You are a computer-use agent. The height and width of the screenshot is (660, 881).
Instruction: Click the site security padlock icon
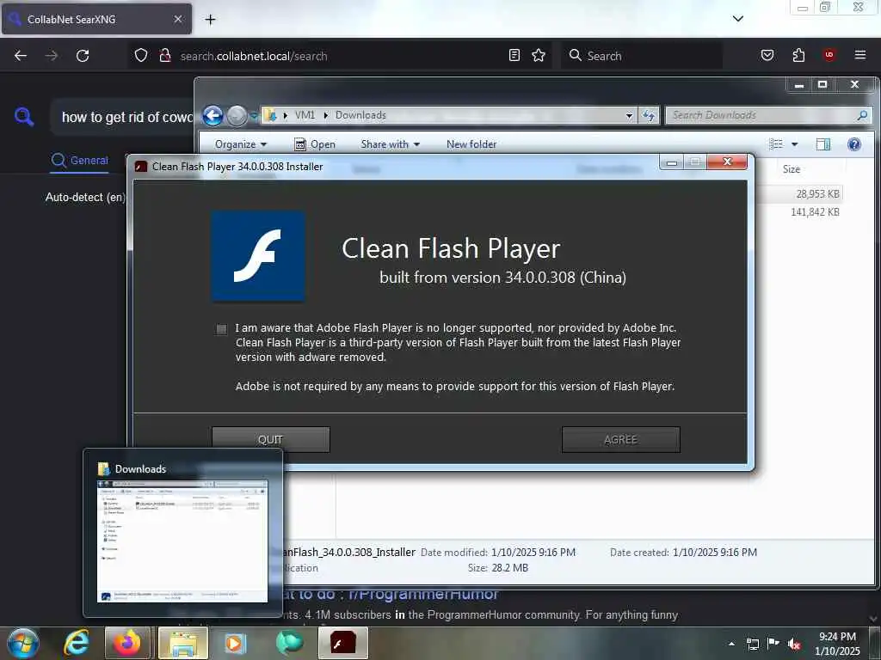pos(165,56)
